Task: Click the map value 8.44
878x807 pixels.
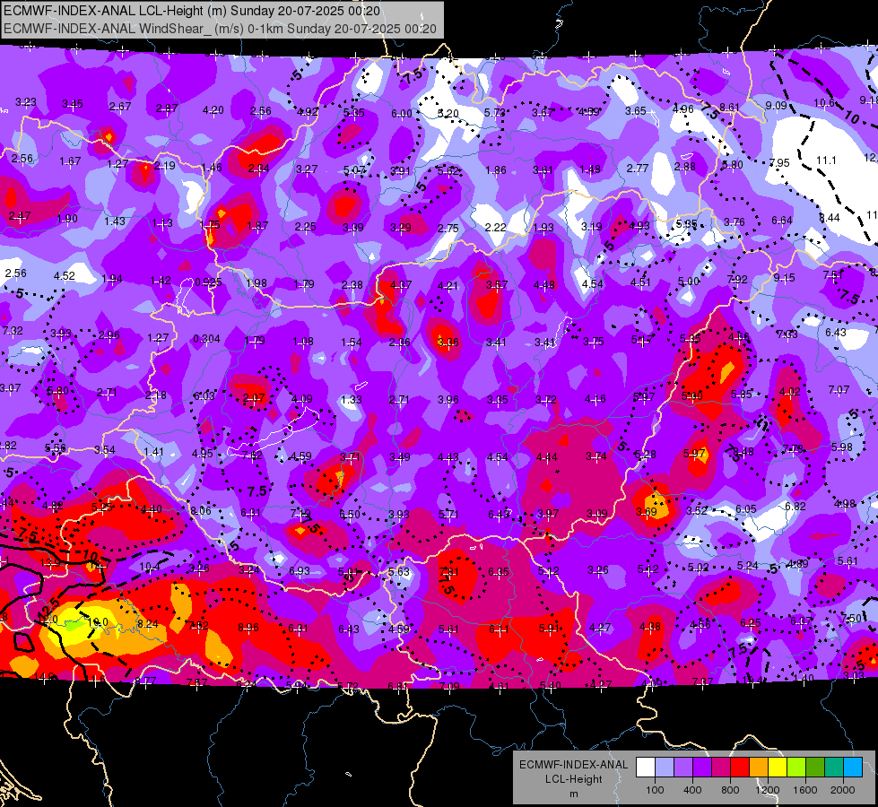Action: point(830,217)
